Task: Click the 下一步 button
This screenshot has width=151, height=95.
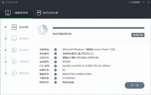Action: tap(135, 85)
